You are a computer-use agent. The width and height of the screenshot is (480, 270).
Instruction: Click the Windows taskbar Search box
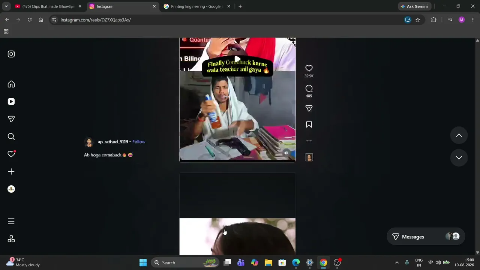click(x=185, y=262)
